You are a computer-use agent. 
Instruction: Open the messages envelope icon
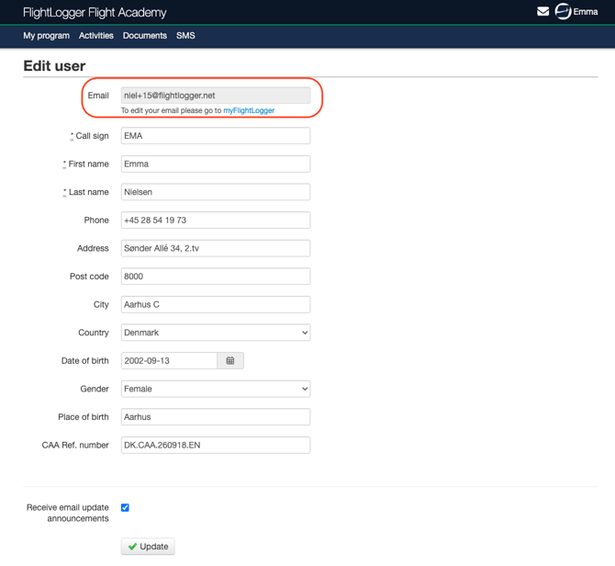tap(542, 11)
